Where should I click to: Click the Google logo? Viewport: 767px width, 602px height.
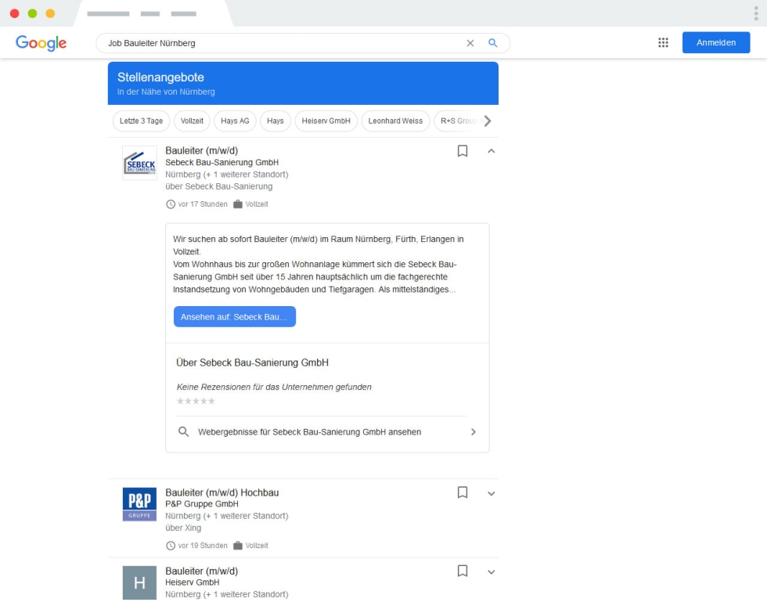[x=41, y=43]
